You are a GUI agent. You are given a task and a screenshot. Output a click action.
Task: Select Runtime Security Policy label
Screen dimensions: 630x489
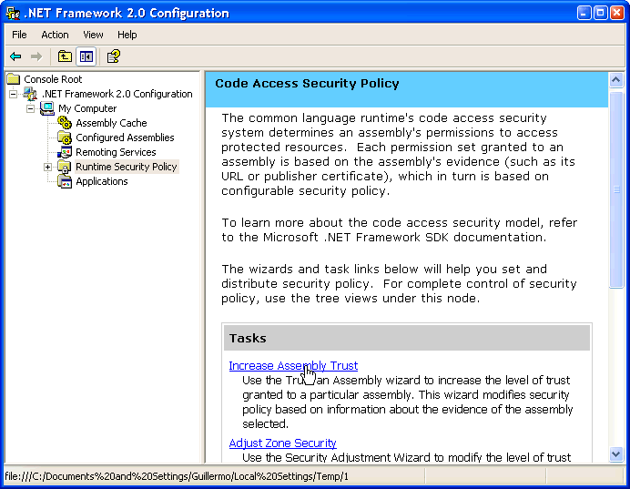(x=127, y=167)
